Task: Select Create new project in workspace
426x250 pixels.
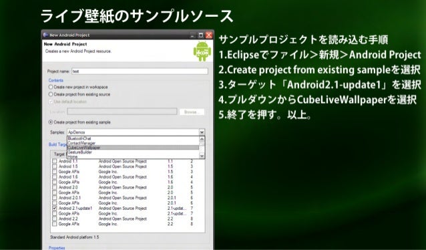Action: [51, 87]
